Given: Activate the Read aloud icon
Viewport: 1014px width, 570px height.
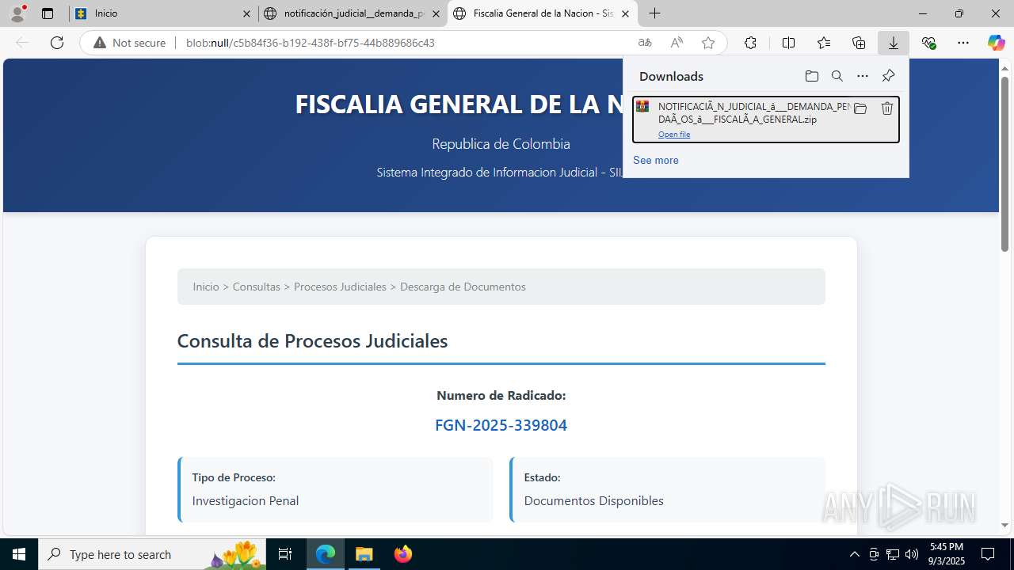Looking at the screenshot, I should [x=677, y=43].
